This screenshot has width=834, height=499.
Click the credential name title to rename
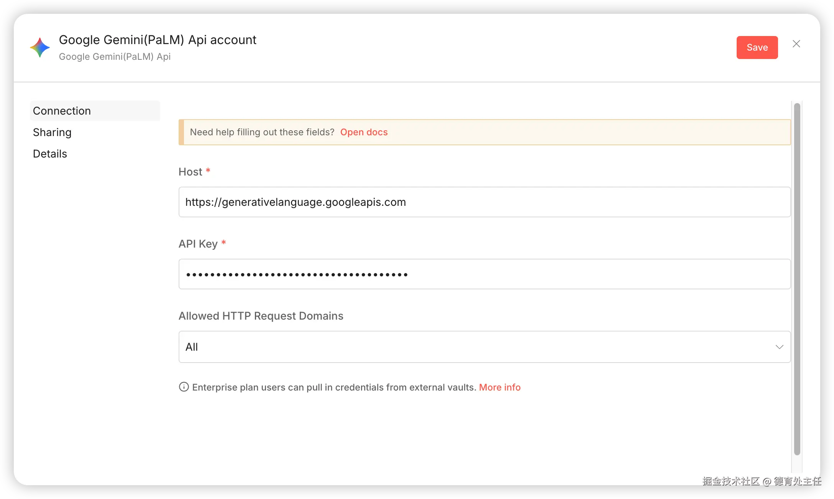click(158, 40)
